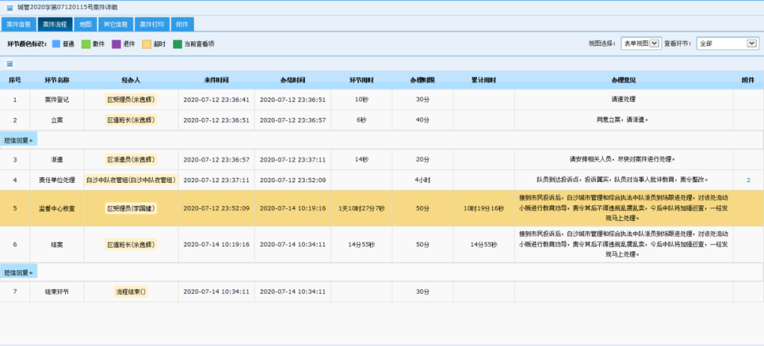Click the 序号 column header
The image size is (764, 346).
click(x=15, y=80)
